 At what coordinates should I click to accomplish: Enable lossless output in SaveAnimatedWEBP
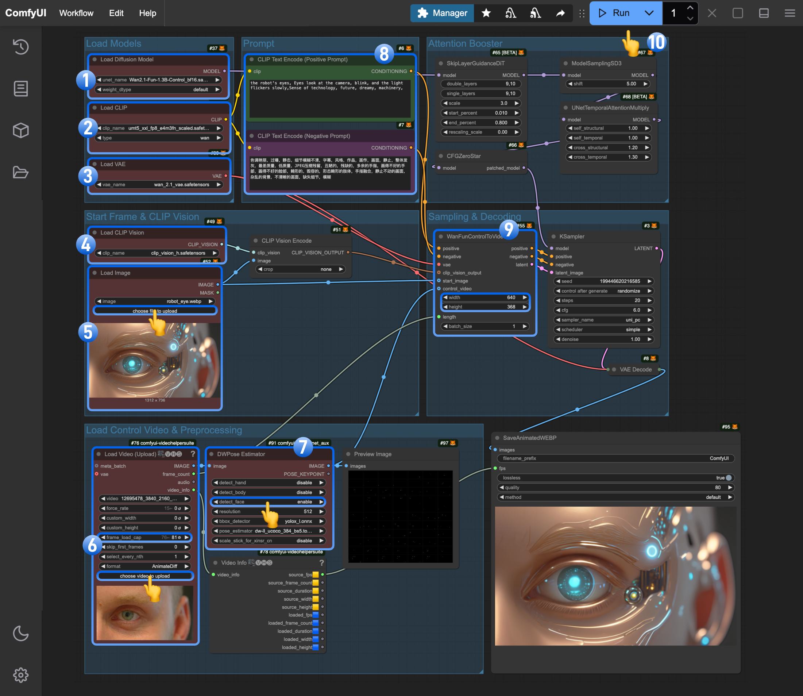click(729, 477)
